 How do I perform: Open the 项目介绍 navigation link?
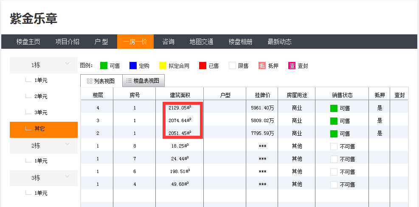click(x=67, y=42)
